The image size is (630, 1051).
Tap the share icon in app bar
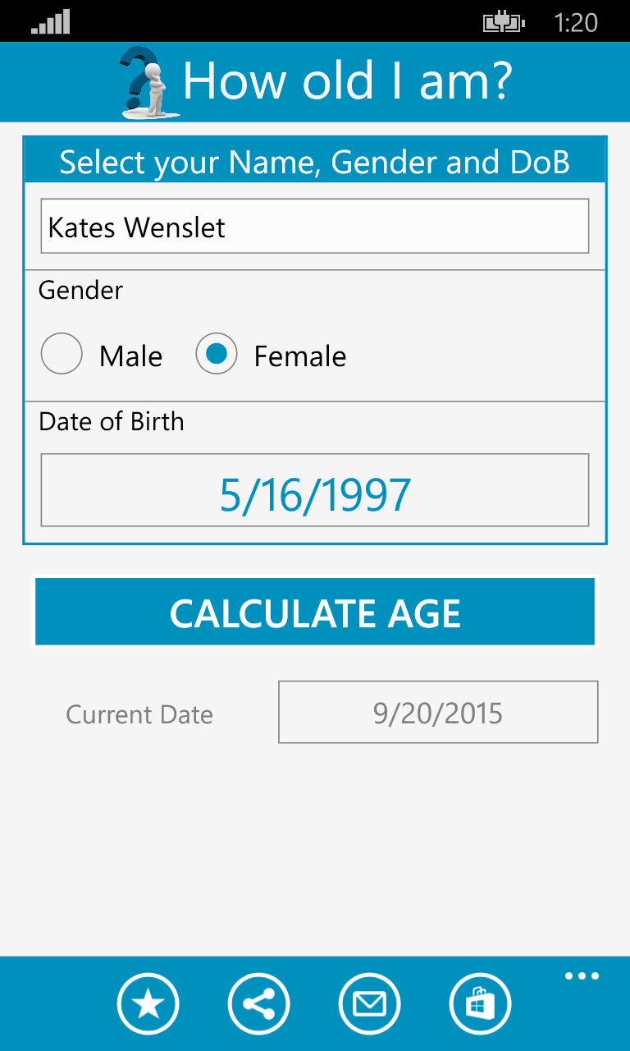[x=258, y=1003]
